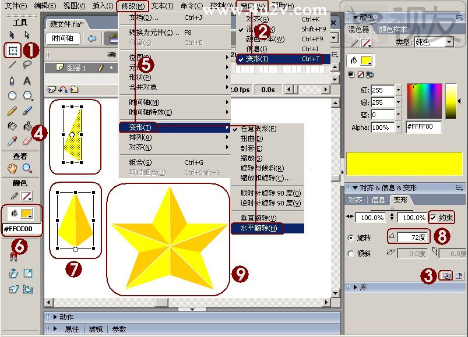Select the Line tool
This screenshot has width=468, height=337.
12,65
